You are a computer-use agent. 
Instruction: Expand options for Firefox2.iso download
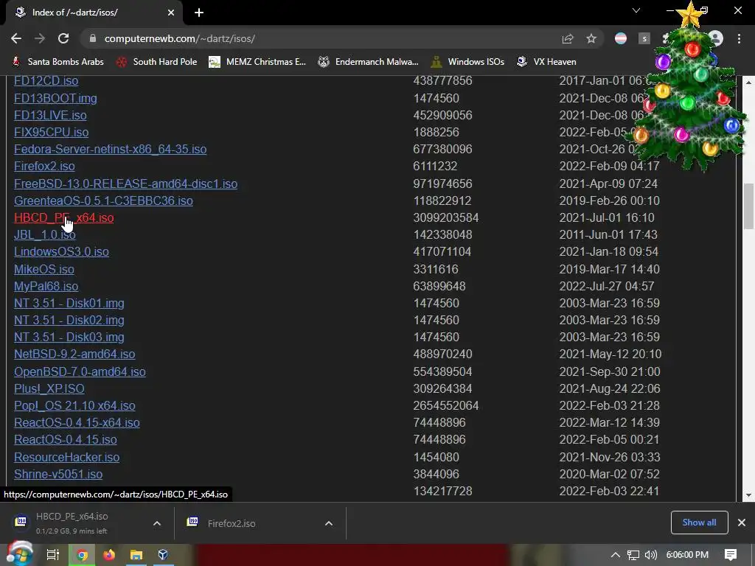click(x=329, y=523)
